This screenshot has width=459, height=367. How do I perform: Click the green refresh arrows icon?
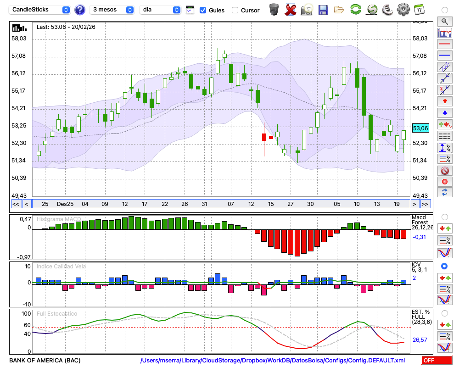[x=355, y=9]
